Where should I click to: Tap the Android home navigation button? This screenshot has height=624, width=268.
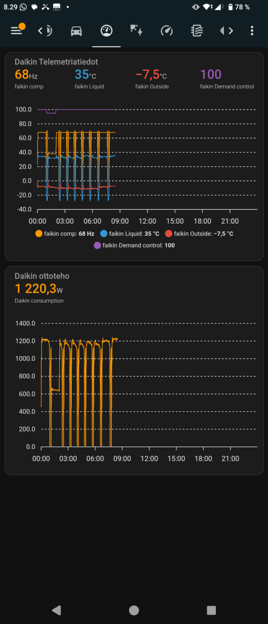coord(134,610)
